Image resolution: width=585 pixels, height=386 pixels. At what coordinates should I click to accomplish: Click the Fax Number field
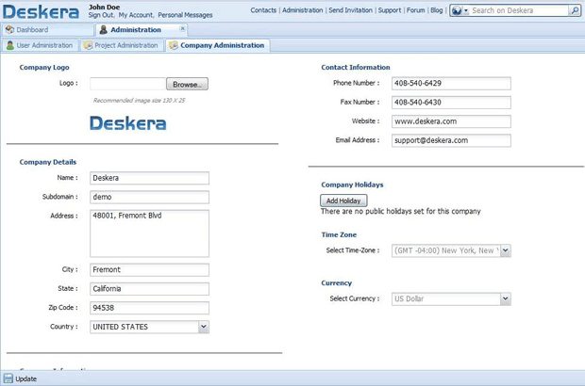point(451,103)
